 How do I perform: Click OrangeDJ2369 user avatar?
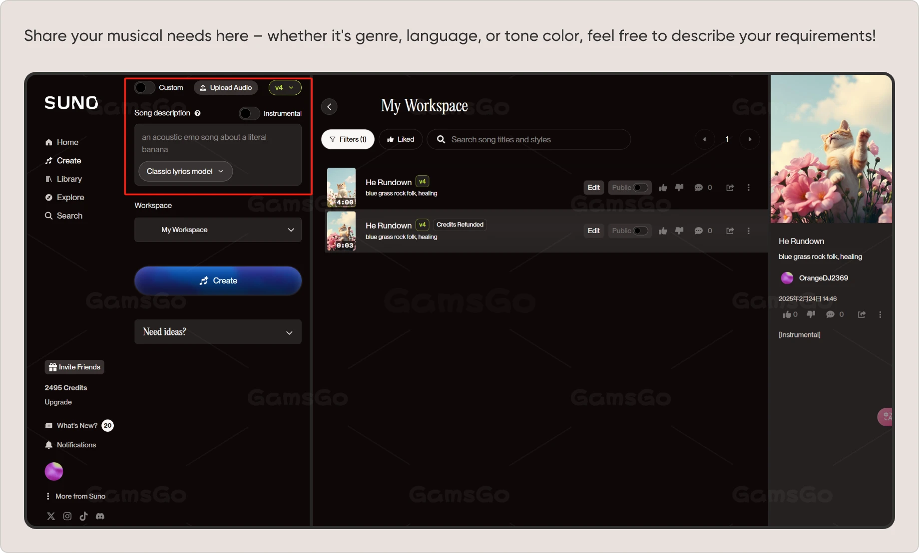[x=787, y=278]
